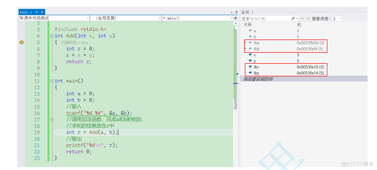Collapse the comment block fold at line 17
The image size is (377, 170).
tap(52, 119)
